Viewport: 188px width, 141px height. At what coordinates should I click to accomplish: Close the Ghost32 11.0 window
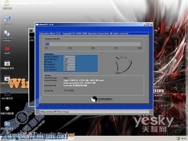point(151,24)
